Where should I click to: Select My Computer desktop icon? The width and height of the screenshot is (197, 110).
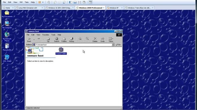click(x=7, y=25)
